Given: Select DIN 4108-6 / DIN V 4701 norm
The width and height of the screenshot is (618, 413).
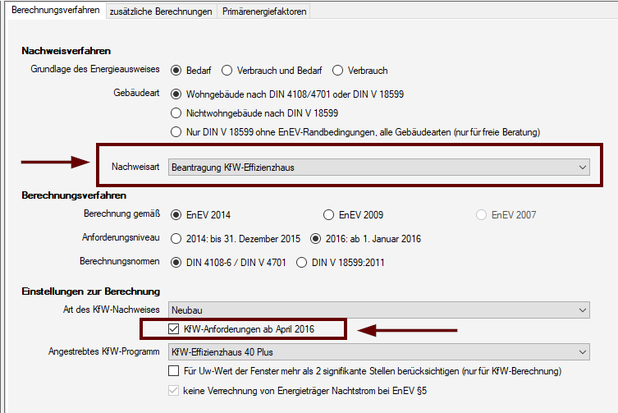Looking at the screenshot, I should tap(176, 262).
